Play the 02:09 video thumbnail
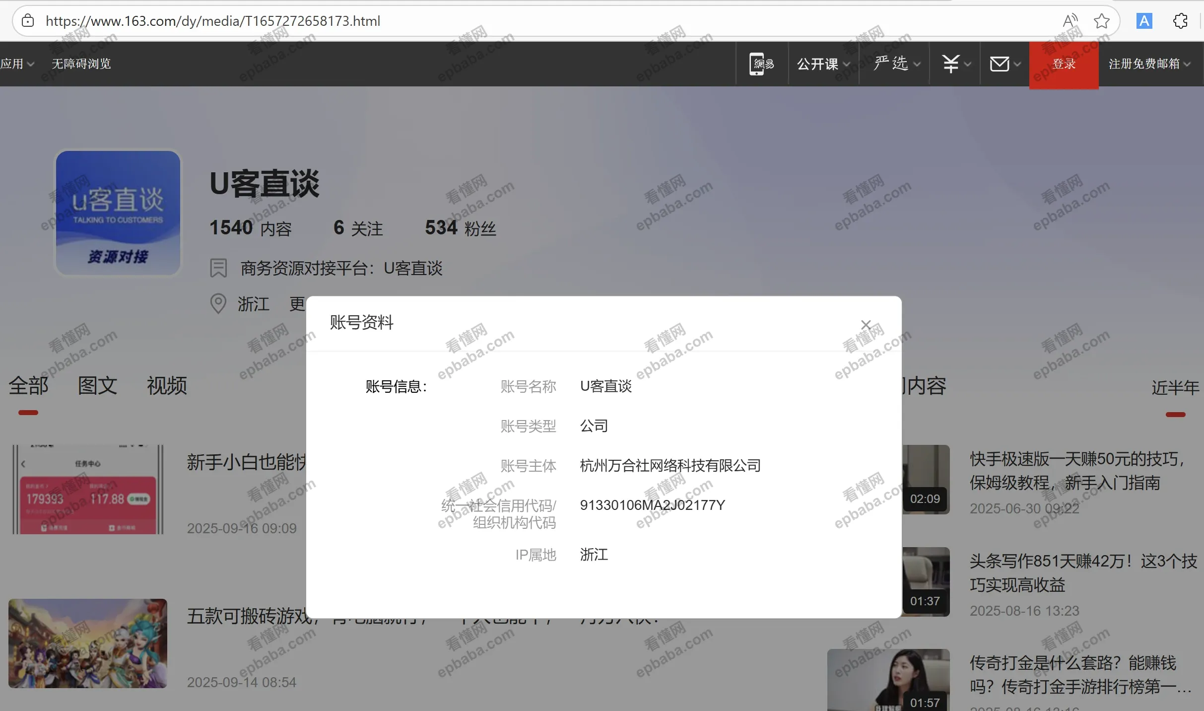The height and width of the screenshot is (711, 1204). point(926,480)
